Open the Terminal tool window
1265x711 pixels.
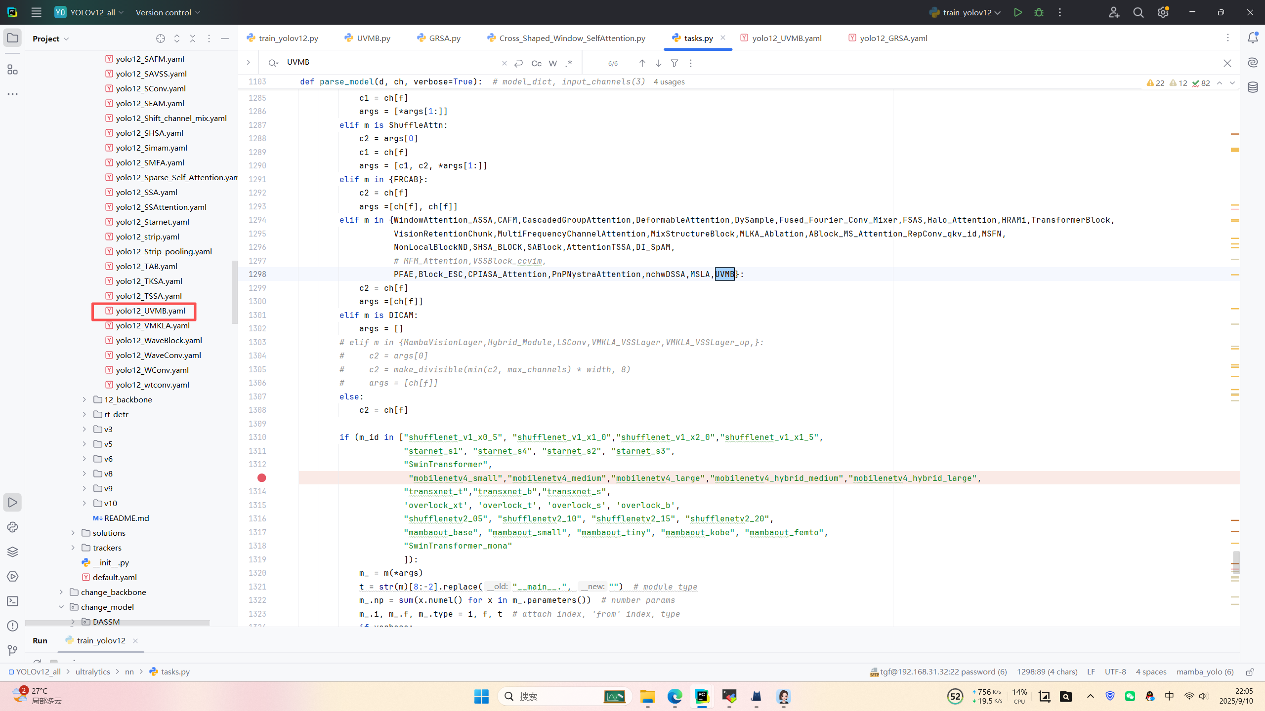click(12, 601)
